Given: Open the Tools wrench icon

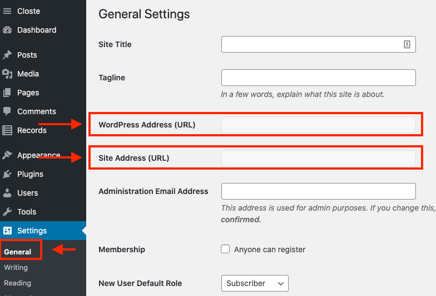Looking at the screenshot, I should (x=7, y=212).
